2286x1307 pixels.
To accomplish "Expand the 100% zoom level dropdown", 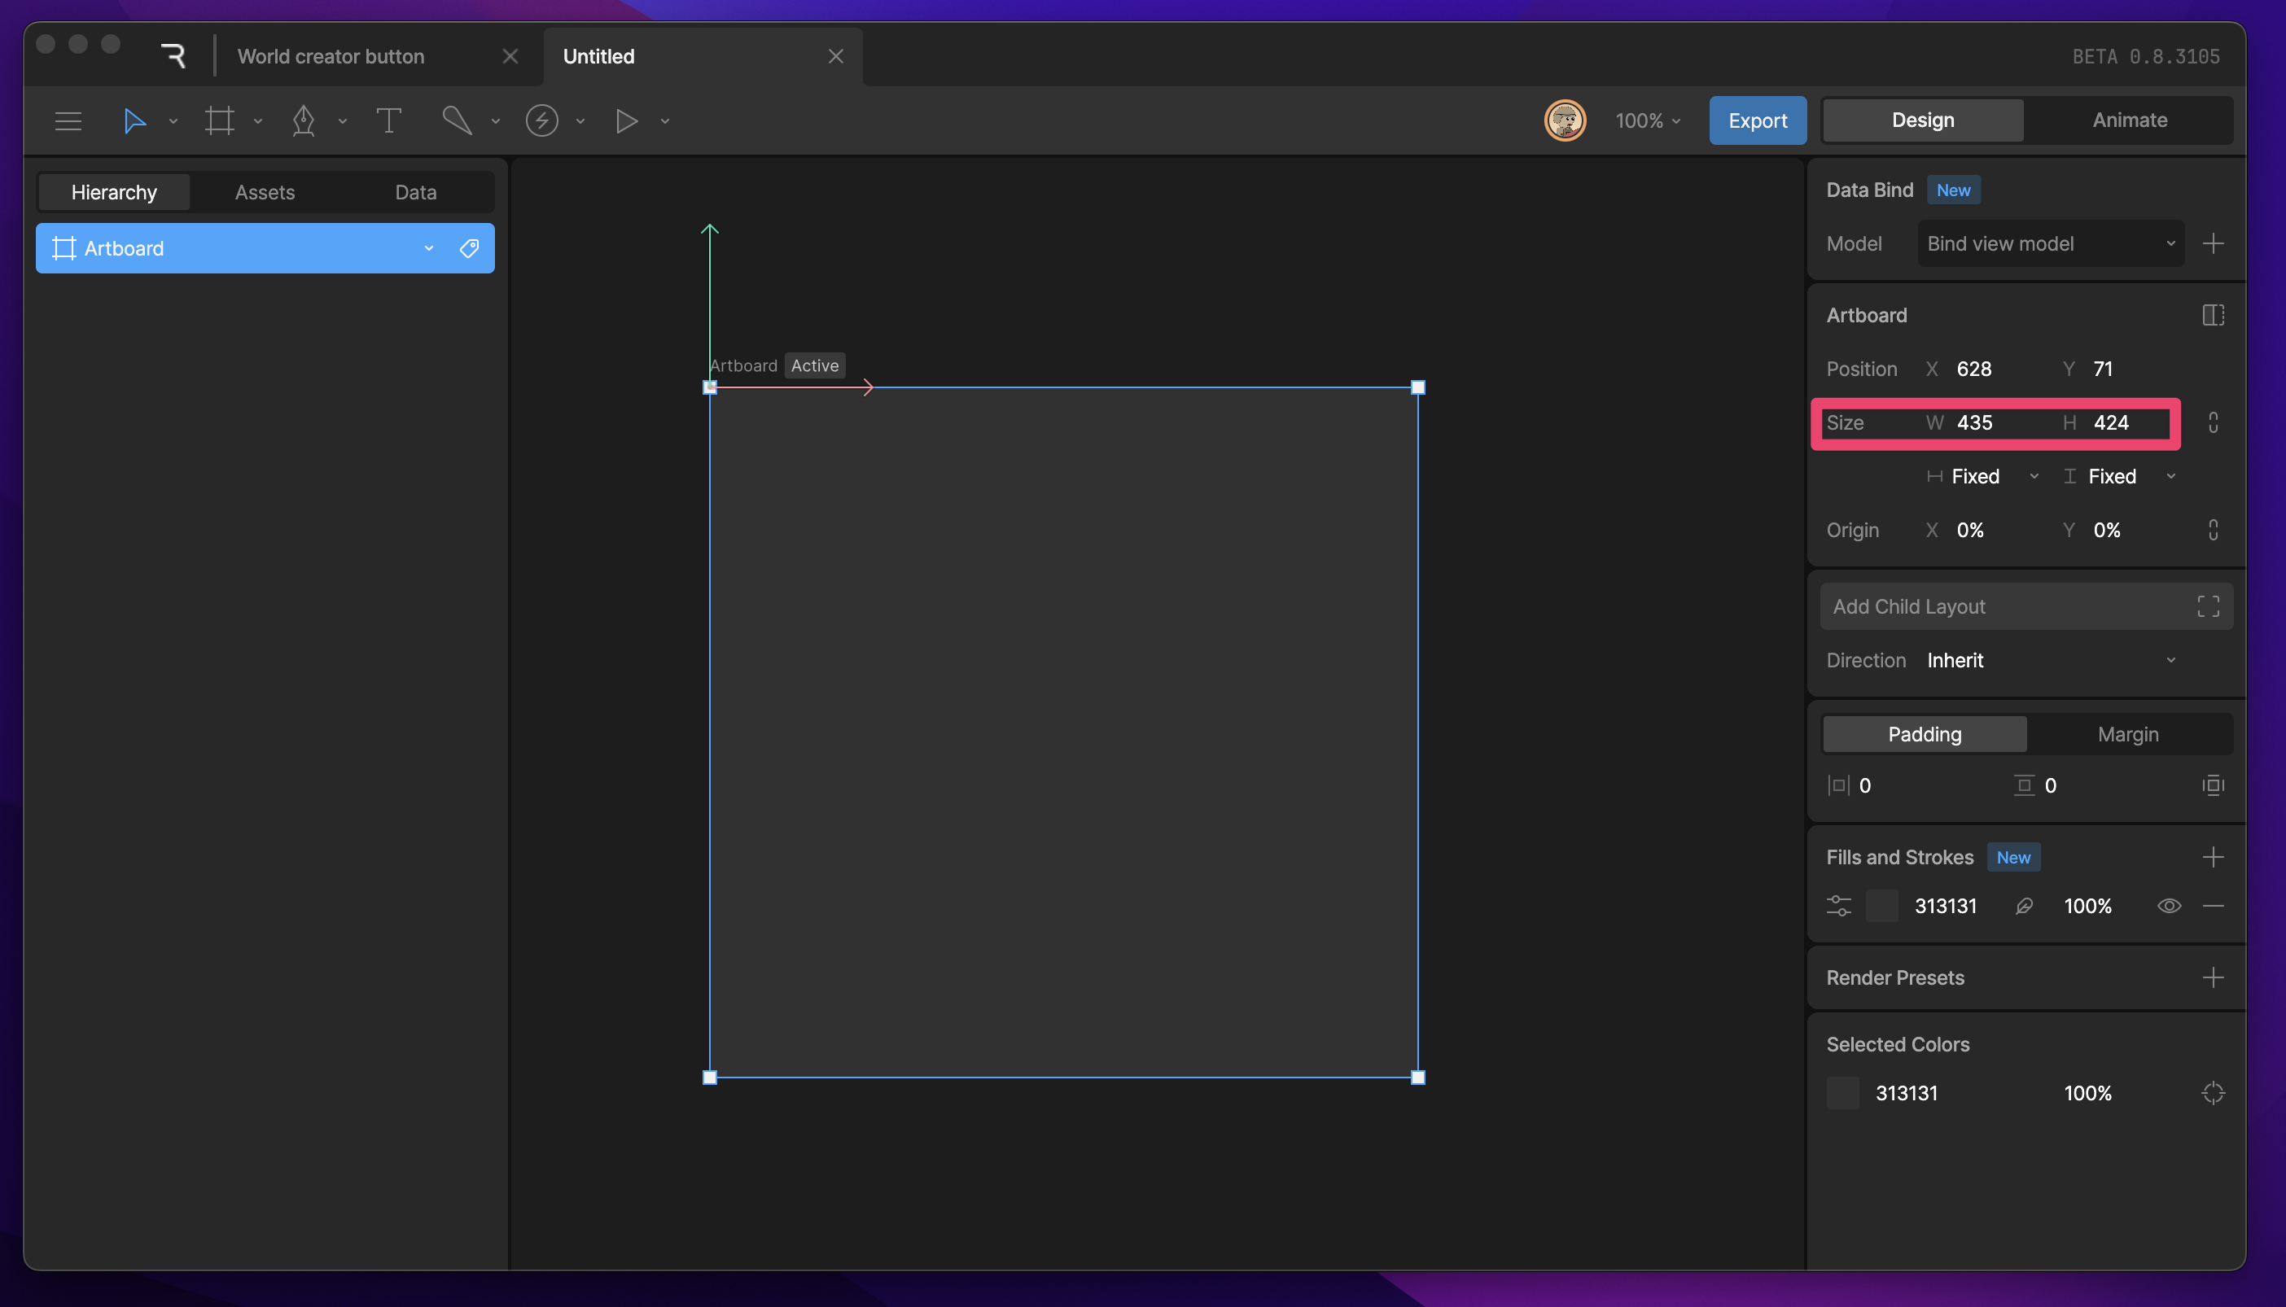I will [1648, 120].
